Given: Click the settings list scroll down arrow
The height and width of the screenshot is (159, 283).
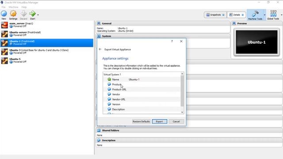Looking at the screenshot, I should coord(182,112).
